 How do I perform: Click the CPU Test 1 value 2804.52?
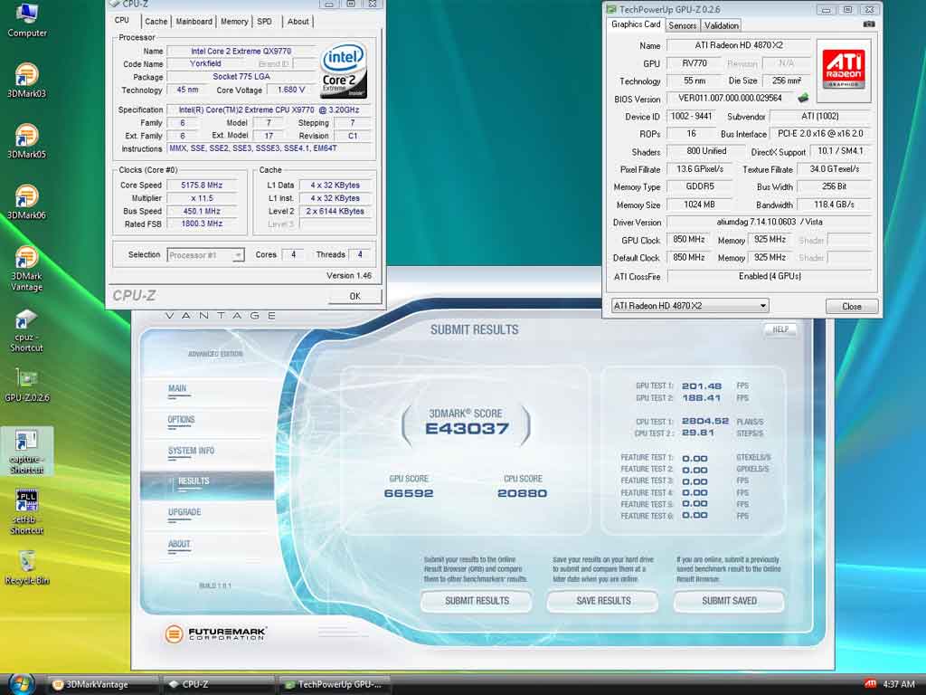[705, 422]
